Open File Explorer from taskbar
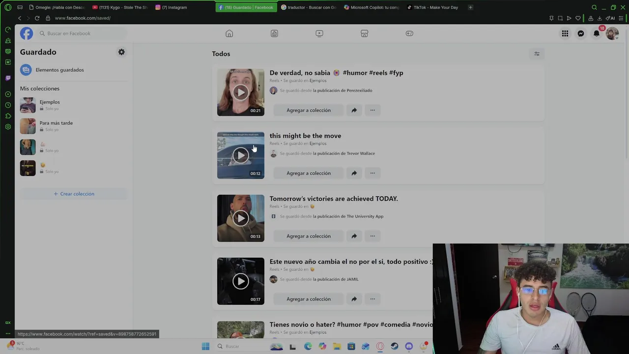 pos(337,346)
